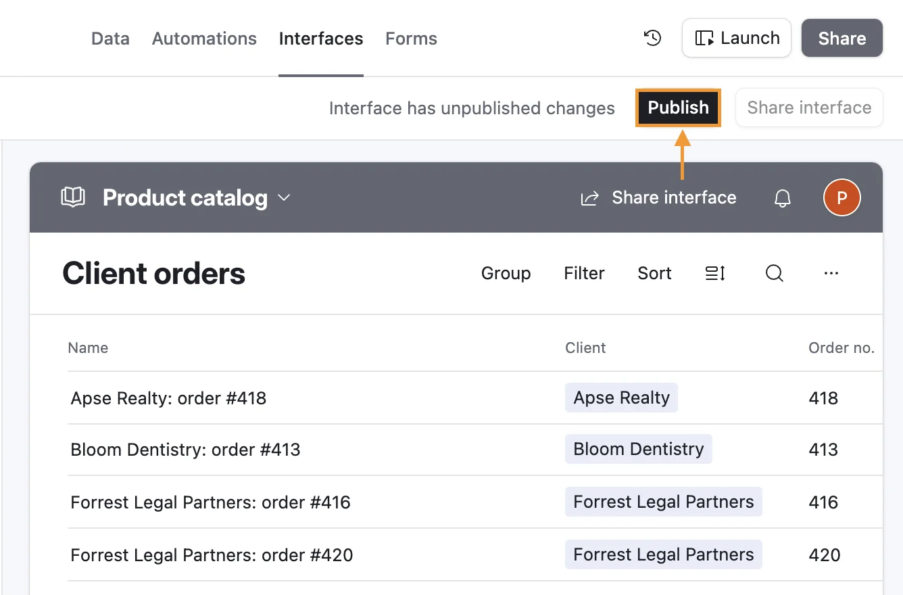Image resolution: width=903 pixels, height=595 pixels.
Task: Open the P profile avatar
Action: click(841, 197)
